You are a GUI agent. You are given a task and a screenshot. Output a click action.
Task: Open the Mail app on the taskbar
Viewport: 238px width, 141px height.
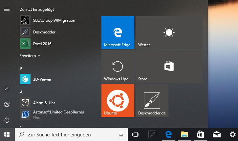pos(217,134)
